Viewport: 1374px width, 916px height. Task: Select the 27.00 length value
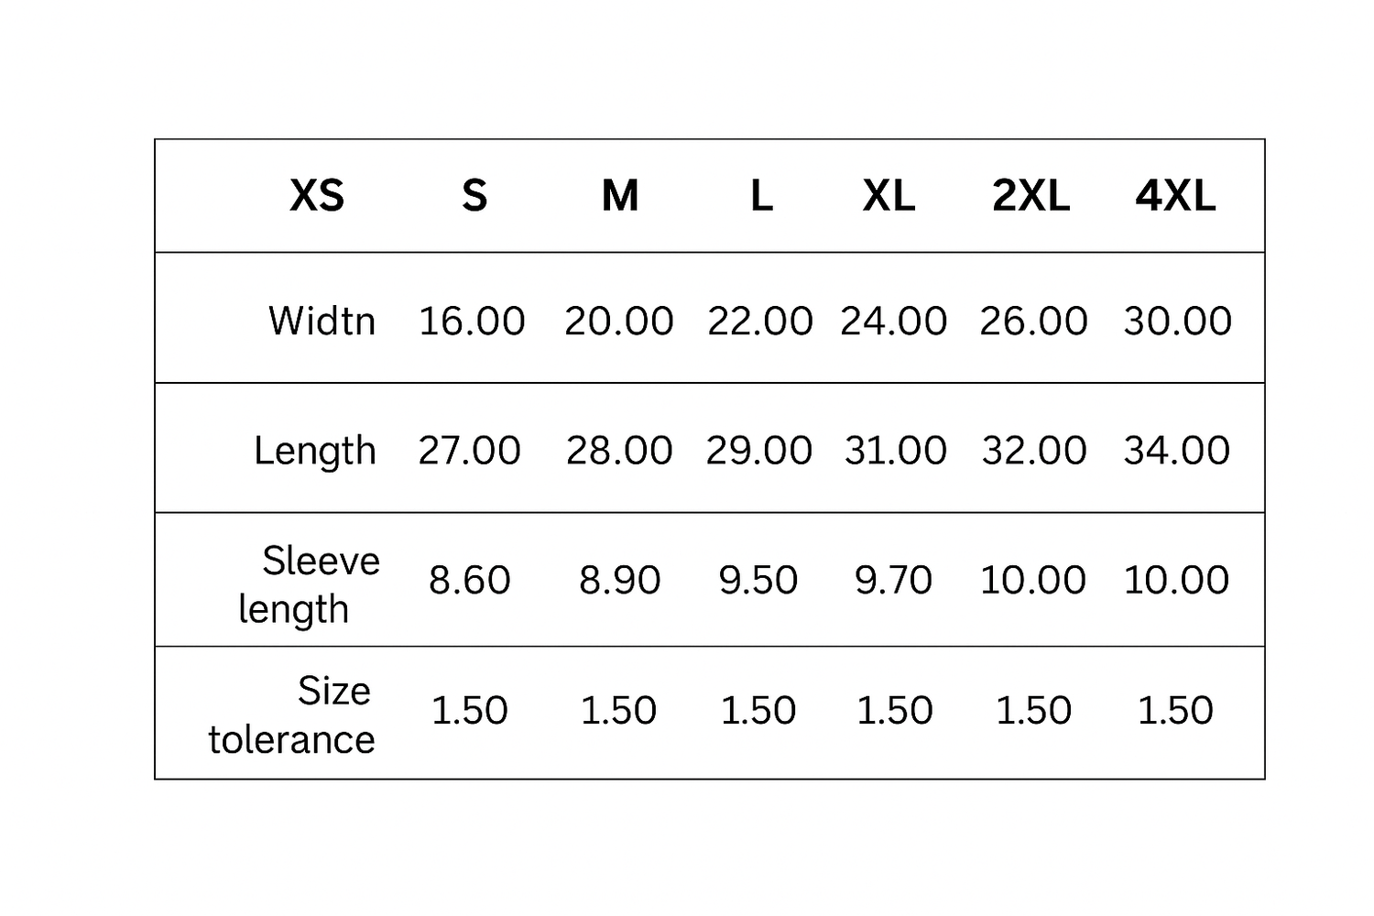click(x=470, y=450)
